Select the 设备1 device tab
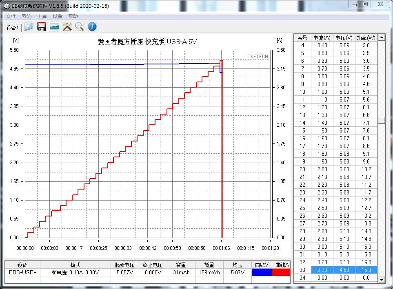This screenshot has width=393, height=289. pyautogui.click(x=12, y=28)
